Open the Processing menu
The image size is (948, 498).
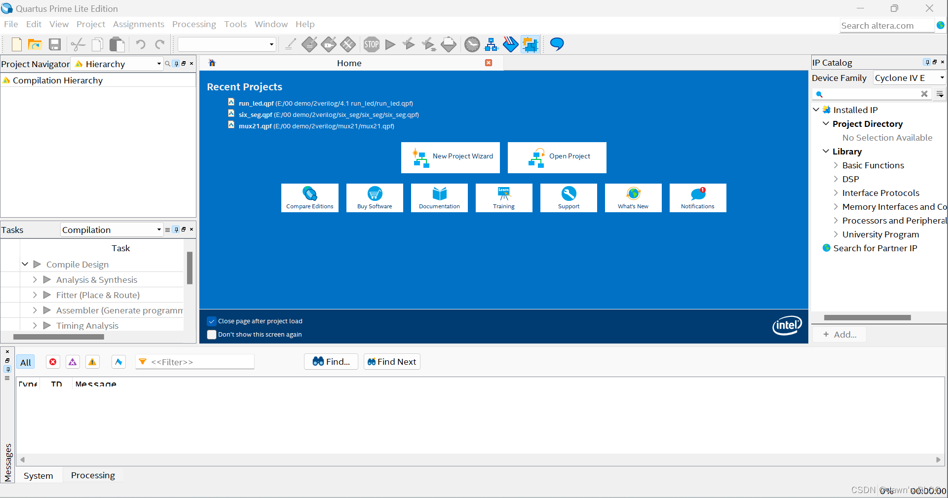[194, 24]
